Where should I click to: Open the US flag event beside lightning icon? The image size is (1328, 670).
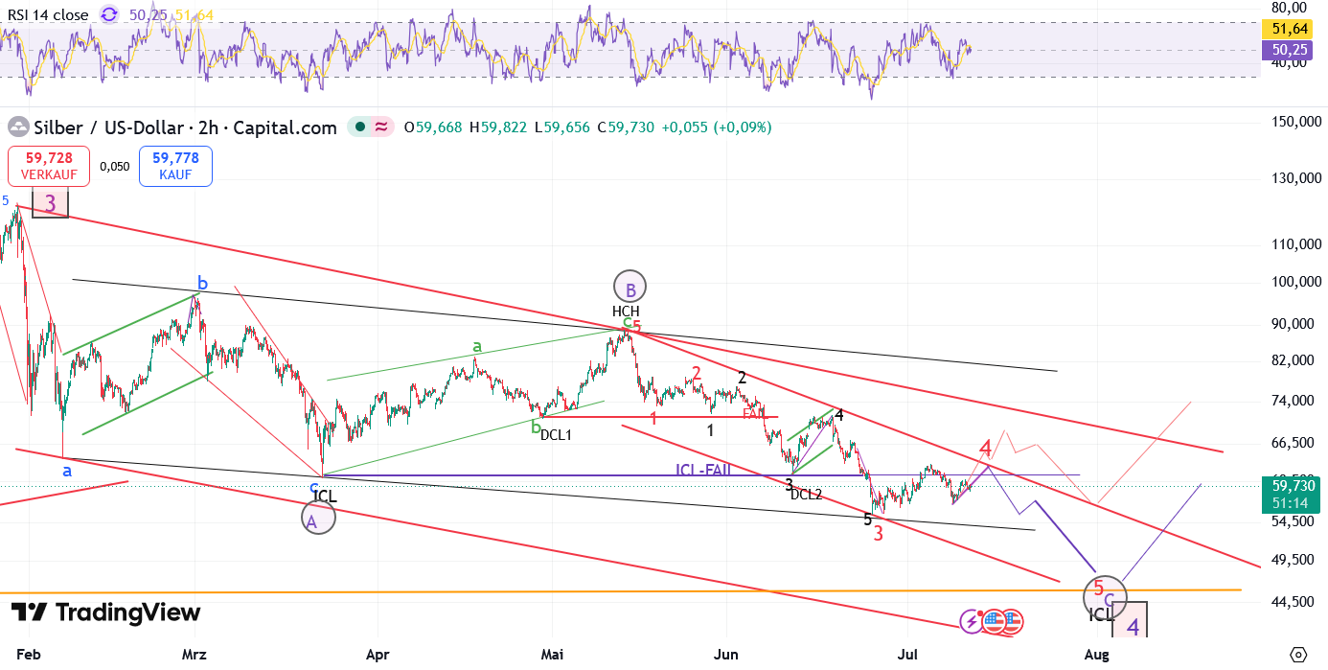(x=994, y=621)
